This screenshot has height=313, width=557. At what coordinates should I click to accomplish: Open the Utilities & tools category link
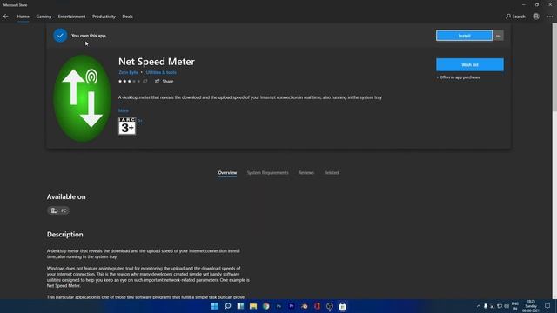pos(161,72)
